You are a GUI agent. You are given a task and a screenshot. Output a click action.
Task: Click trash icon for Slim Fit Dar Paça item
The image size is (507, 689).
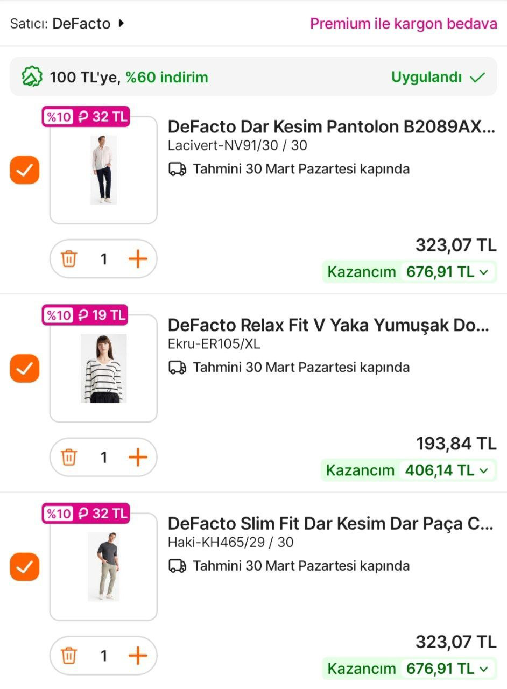tap(69, 656)
